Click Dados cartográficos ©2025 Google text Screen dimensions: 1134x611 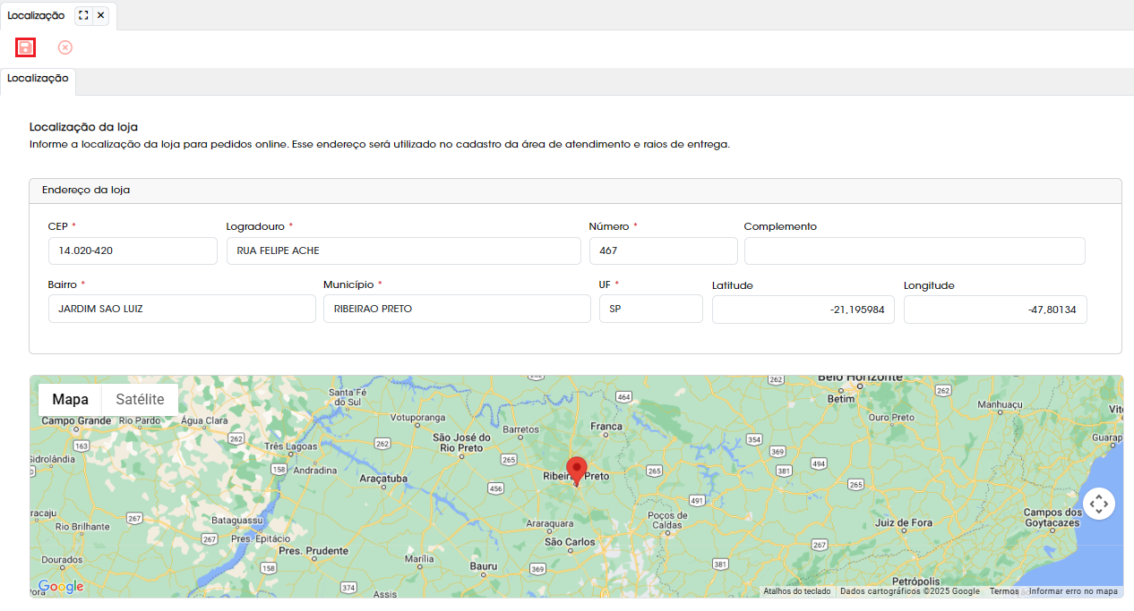pos(910,591)
